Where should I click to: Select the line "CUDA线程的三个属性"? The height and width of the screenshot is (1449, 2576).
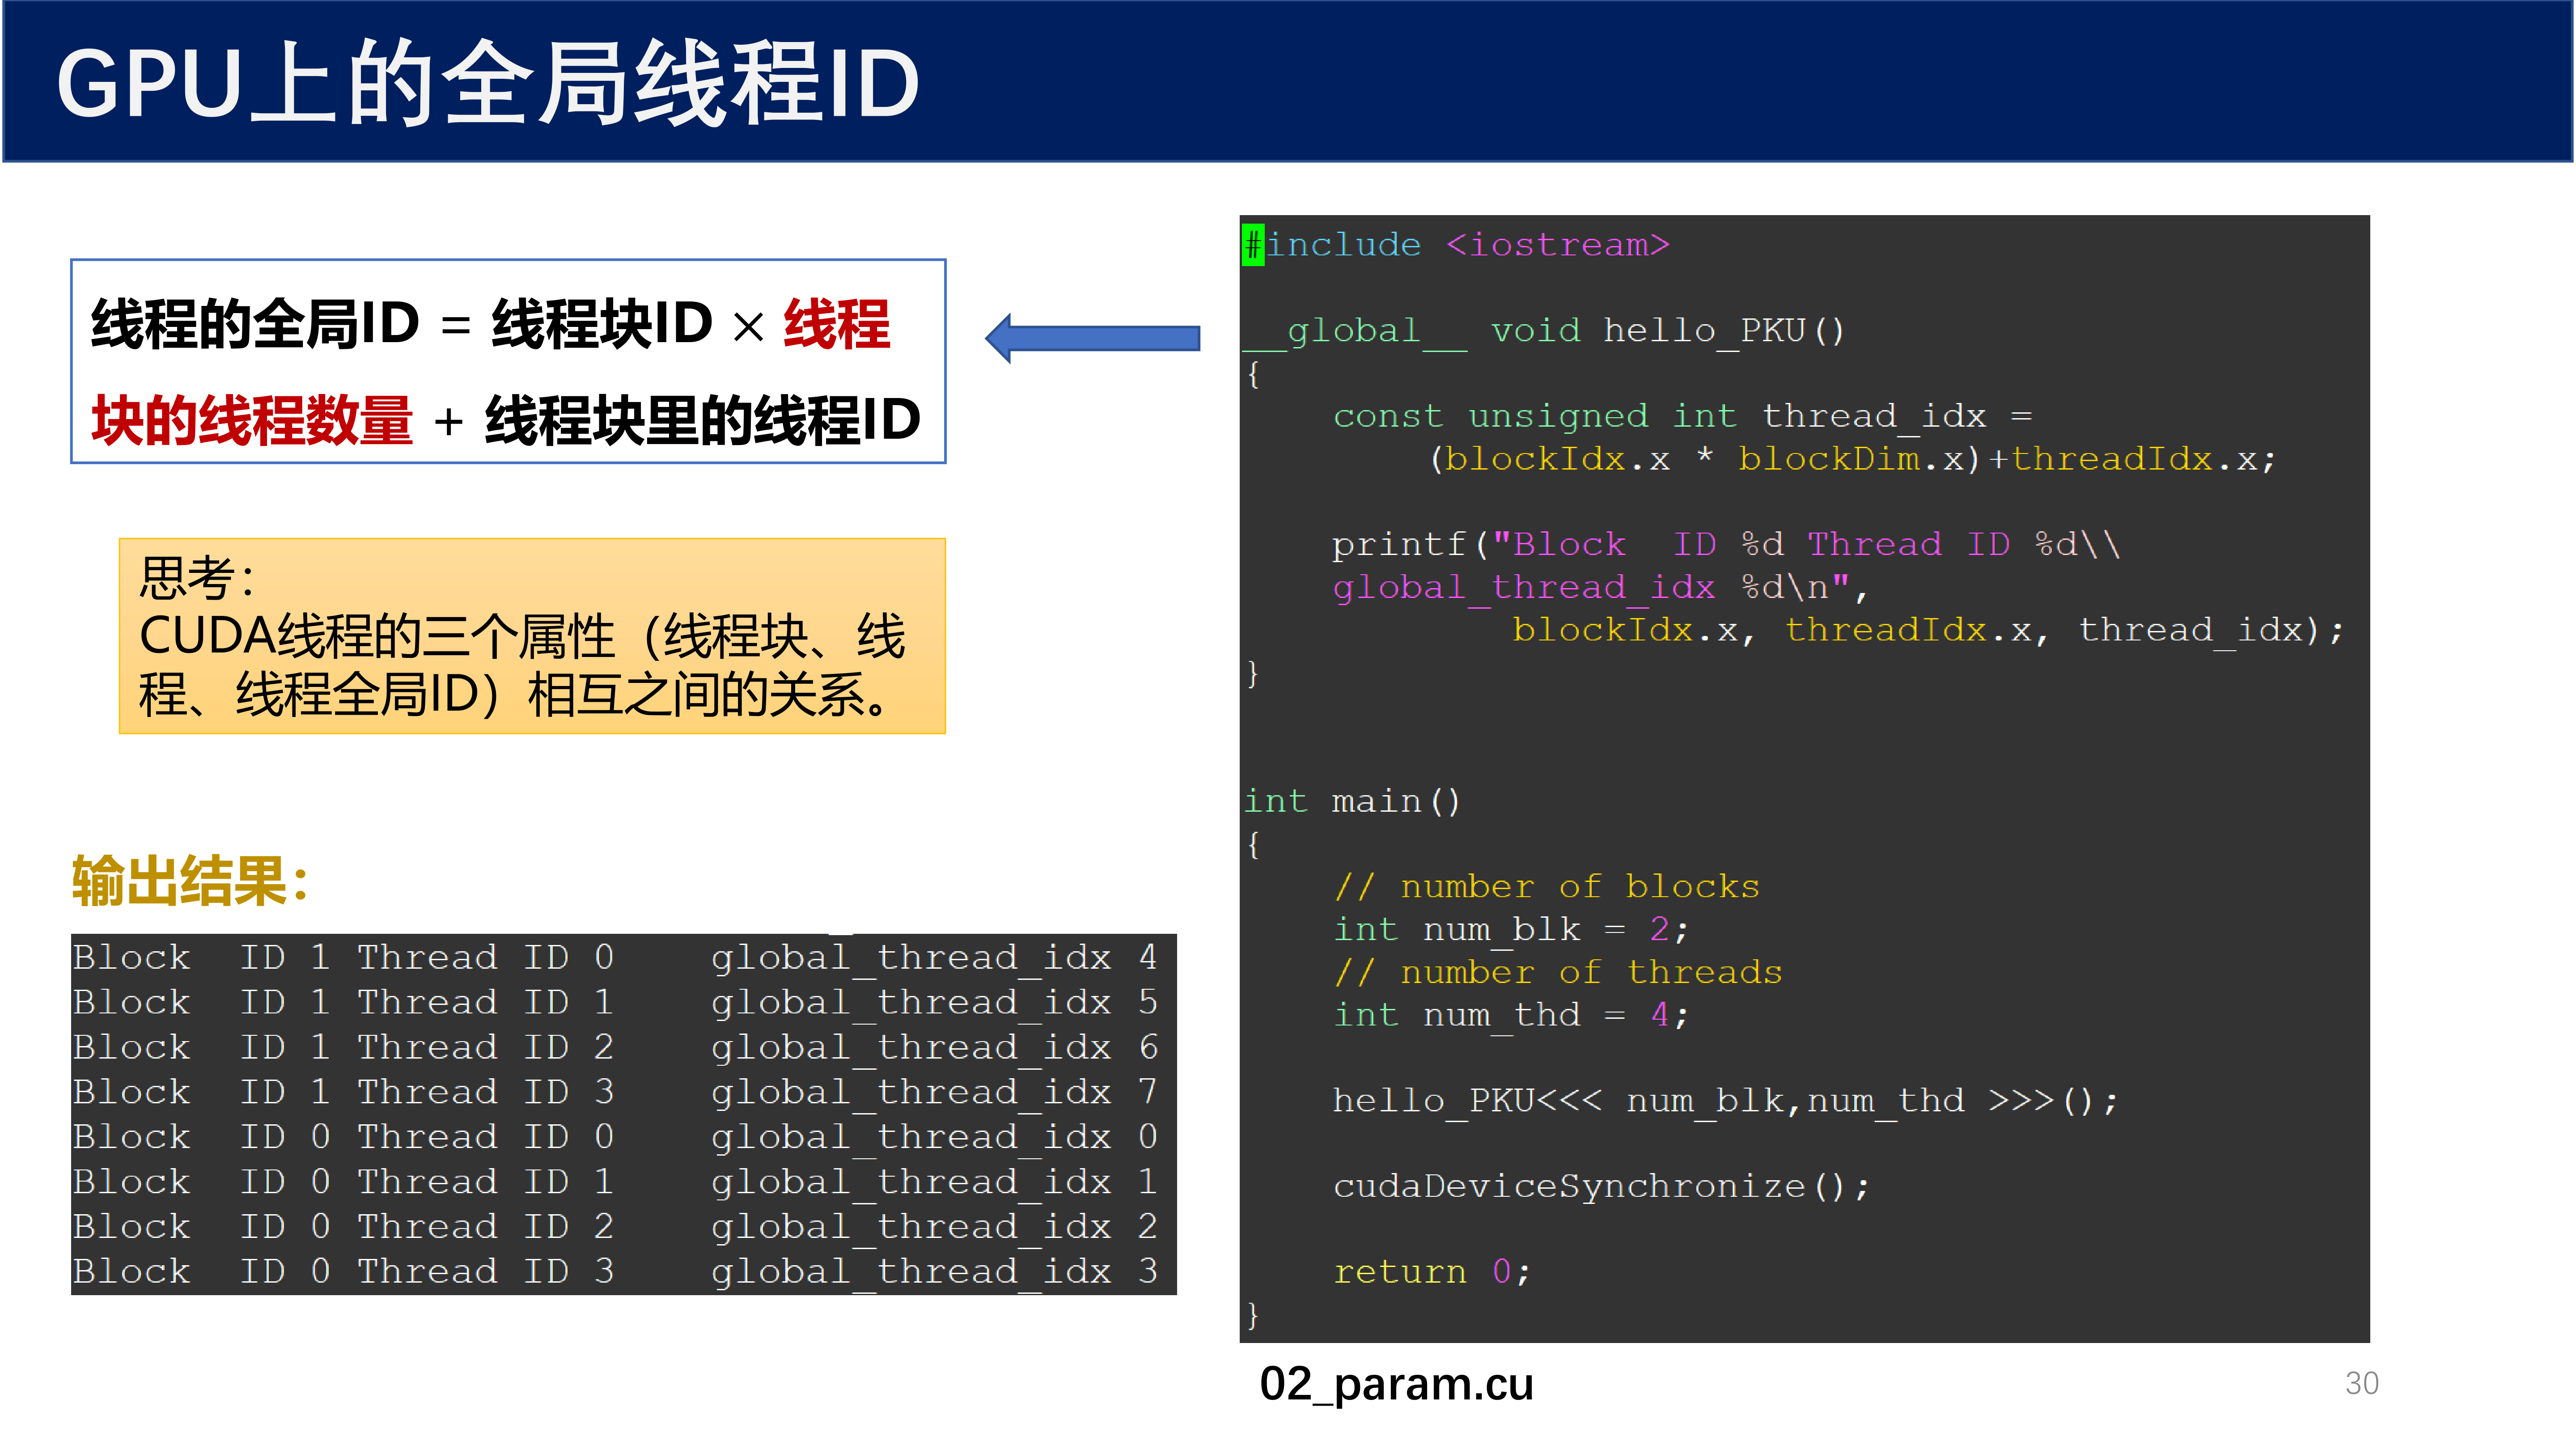pos(377,636)
